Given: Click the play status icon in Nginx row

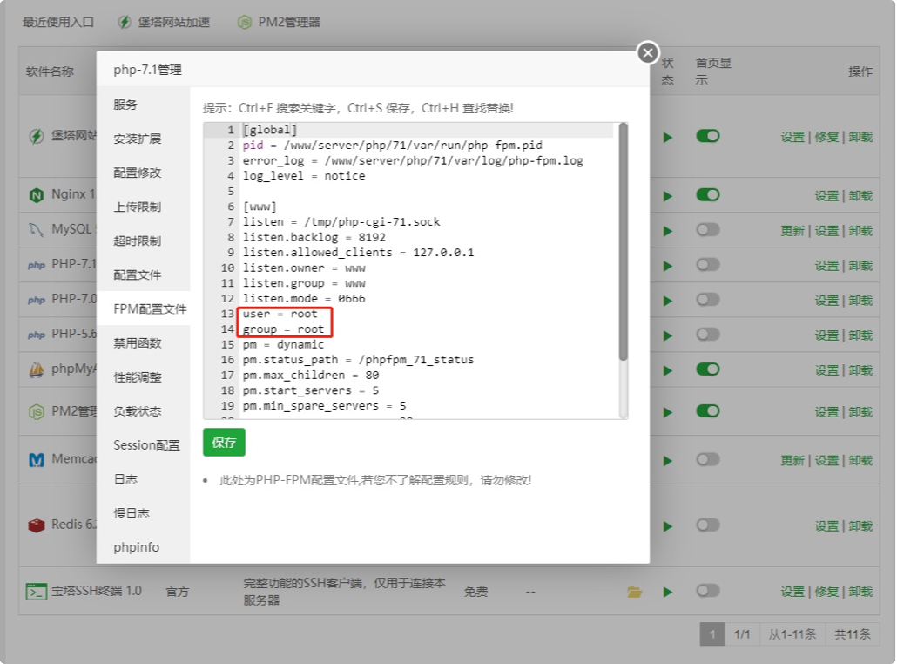Looking at the screenshot, I should pyautogui.click(x=667, y=196).
